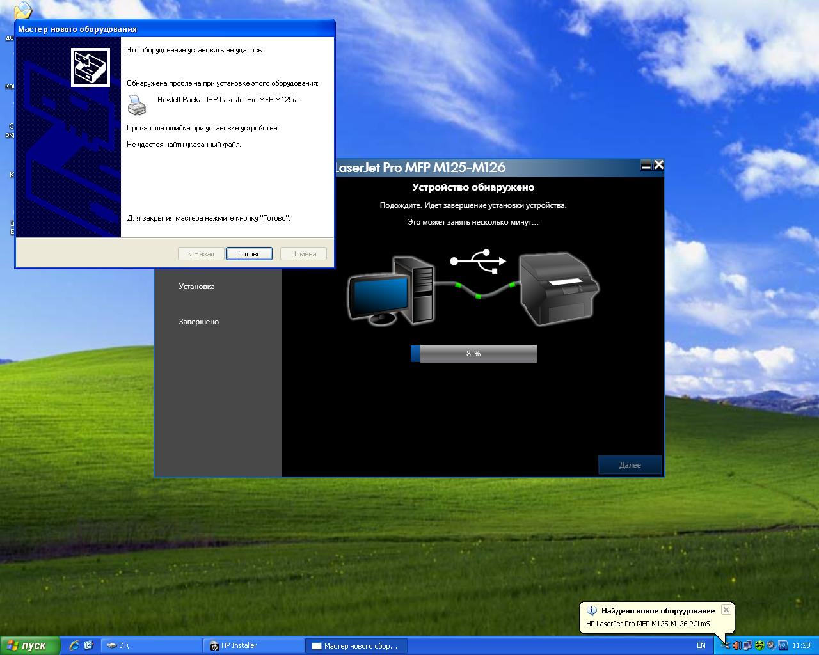This screenshot has width=819, height=655.
Task: Click the info icon in the hardware balloon
Action: click(592, 611)
